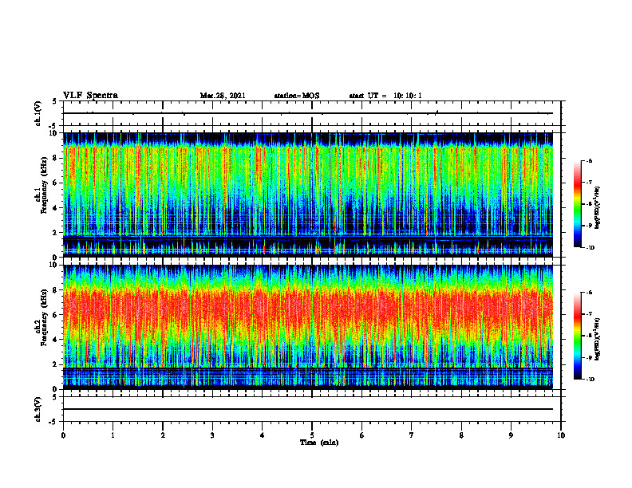Click the "ch.3(V)" waveform axis label
The image size is (632, 488).
click(38, 409)
